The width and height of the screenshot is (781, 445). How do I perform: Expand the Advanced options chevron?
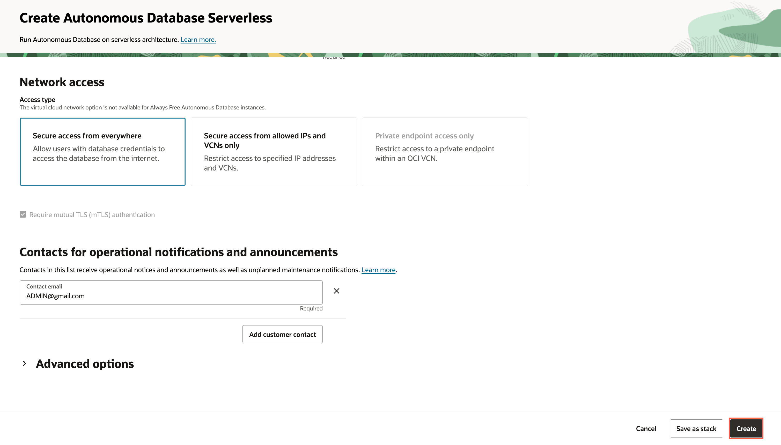point(24,364)
